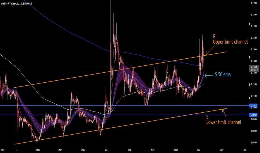Click the 0.1700 price axis tick
260x153 pixels.
[x=254, y=26]
